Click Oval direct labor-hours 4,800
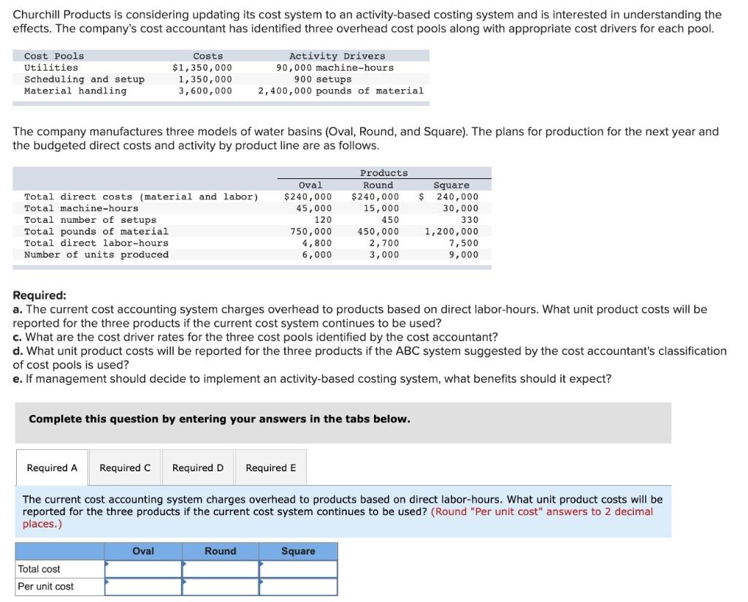Viewport: 748px width, 602px height. pos(317,243)
